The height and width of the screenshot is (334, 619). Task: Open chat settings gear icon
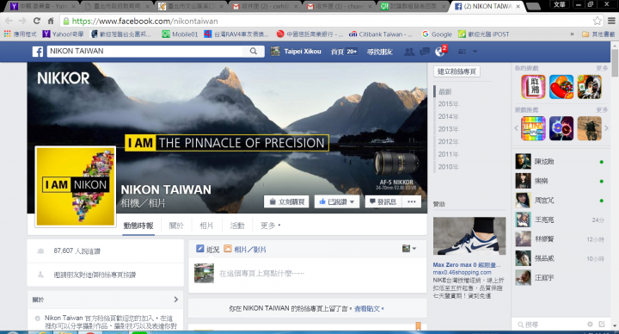click(x=590, y=325)
